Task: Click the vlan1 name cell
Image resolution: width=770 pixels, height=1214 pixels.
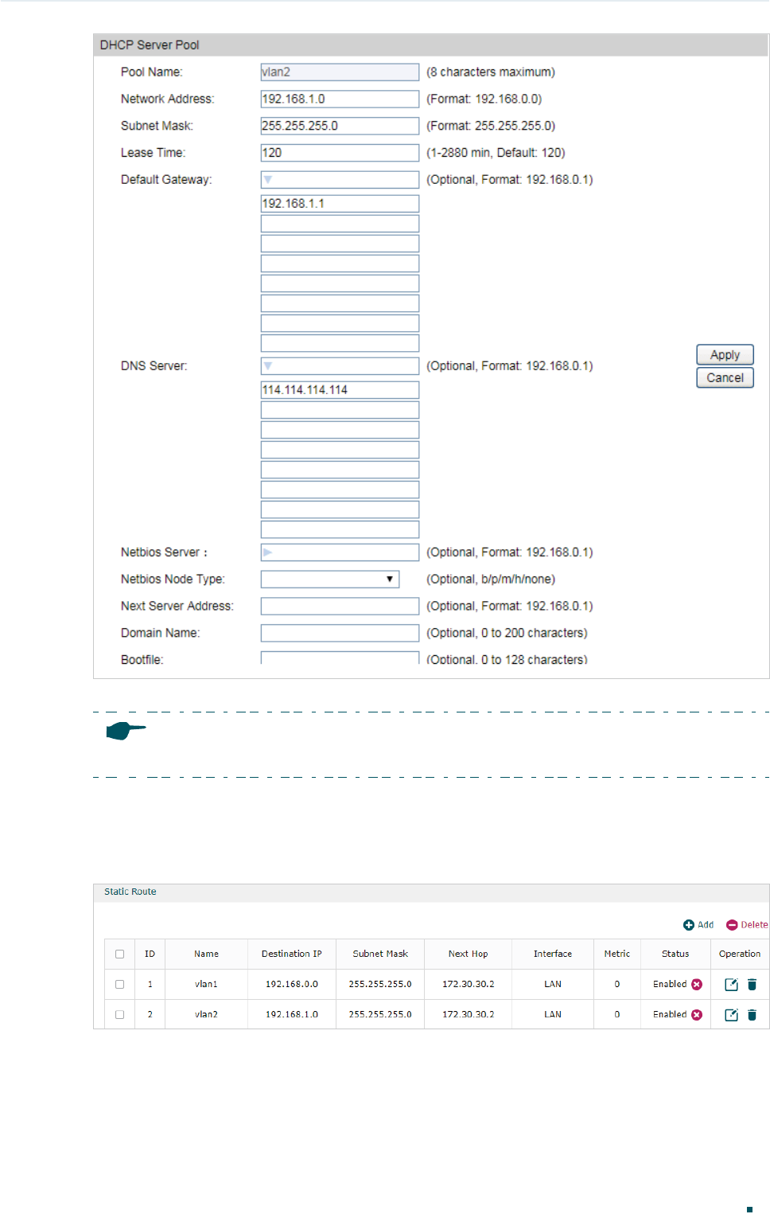Action: click(206, 985)
